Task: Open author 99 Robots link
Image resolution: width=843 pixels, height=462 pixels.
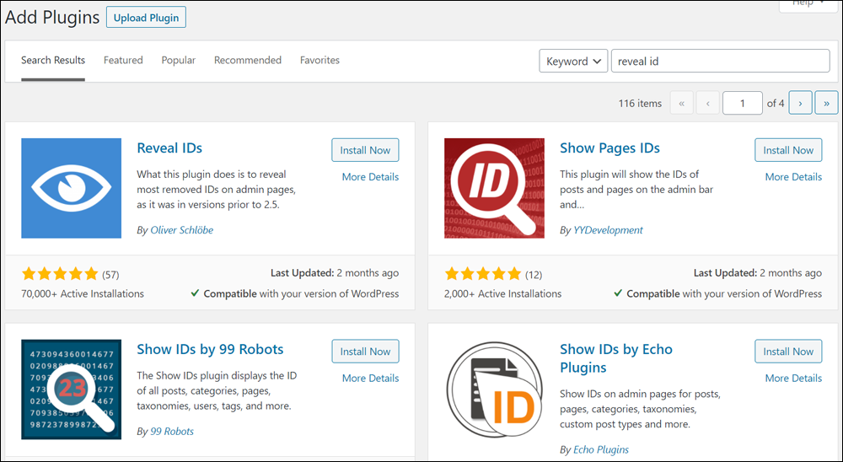Action: click(x=172, y=432)
